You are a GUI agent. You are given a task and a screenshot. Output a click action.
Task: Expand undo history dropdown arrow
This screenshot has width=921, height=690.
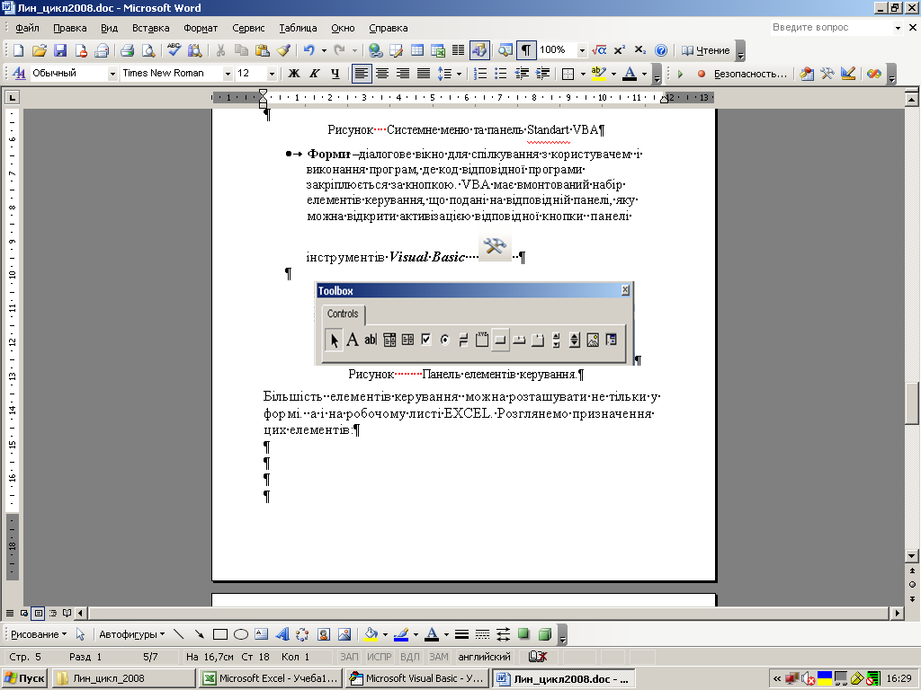point(324,50)
